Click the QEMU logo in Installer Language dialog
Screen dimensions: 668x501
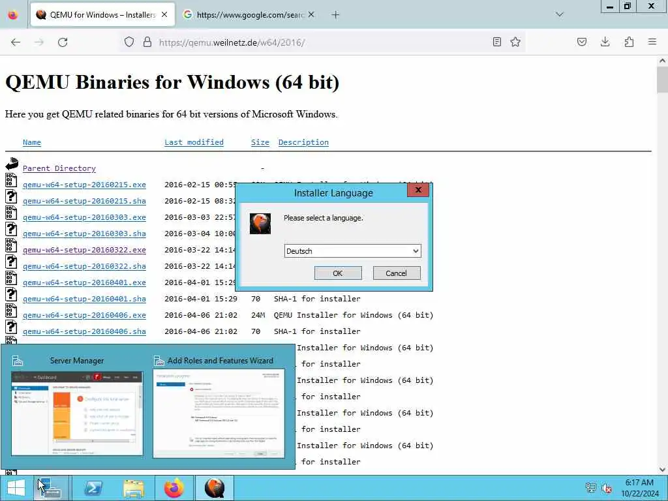click(x=260, y=224)
